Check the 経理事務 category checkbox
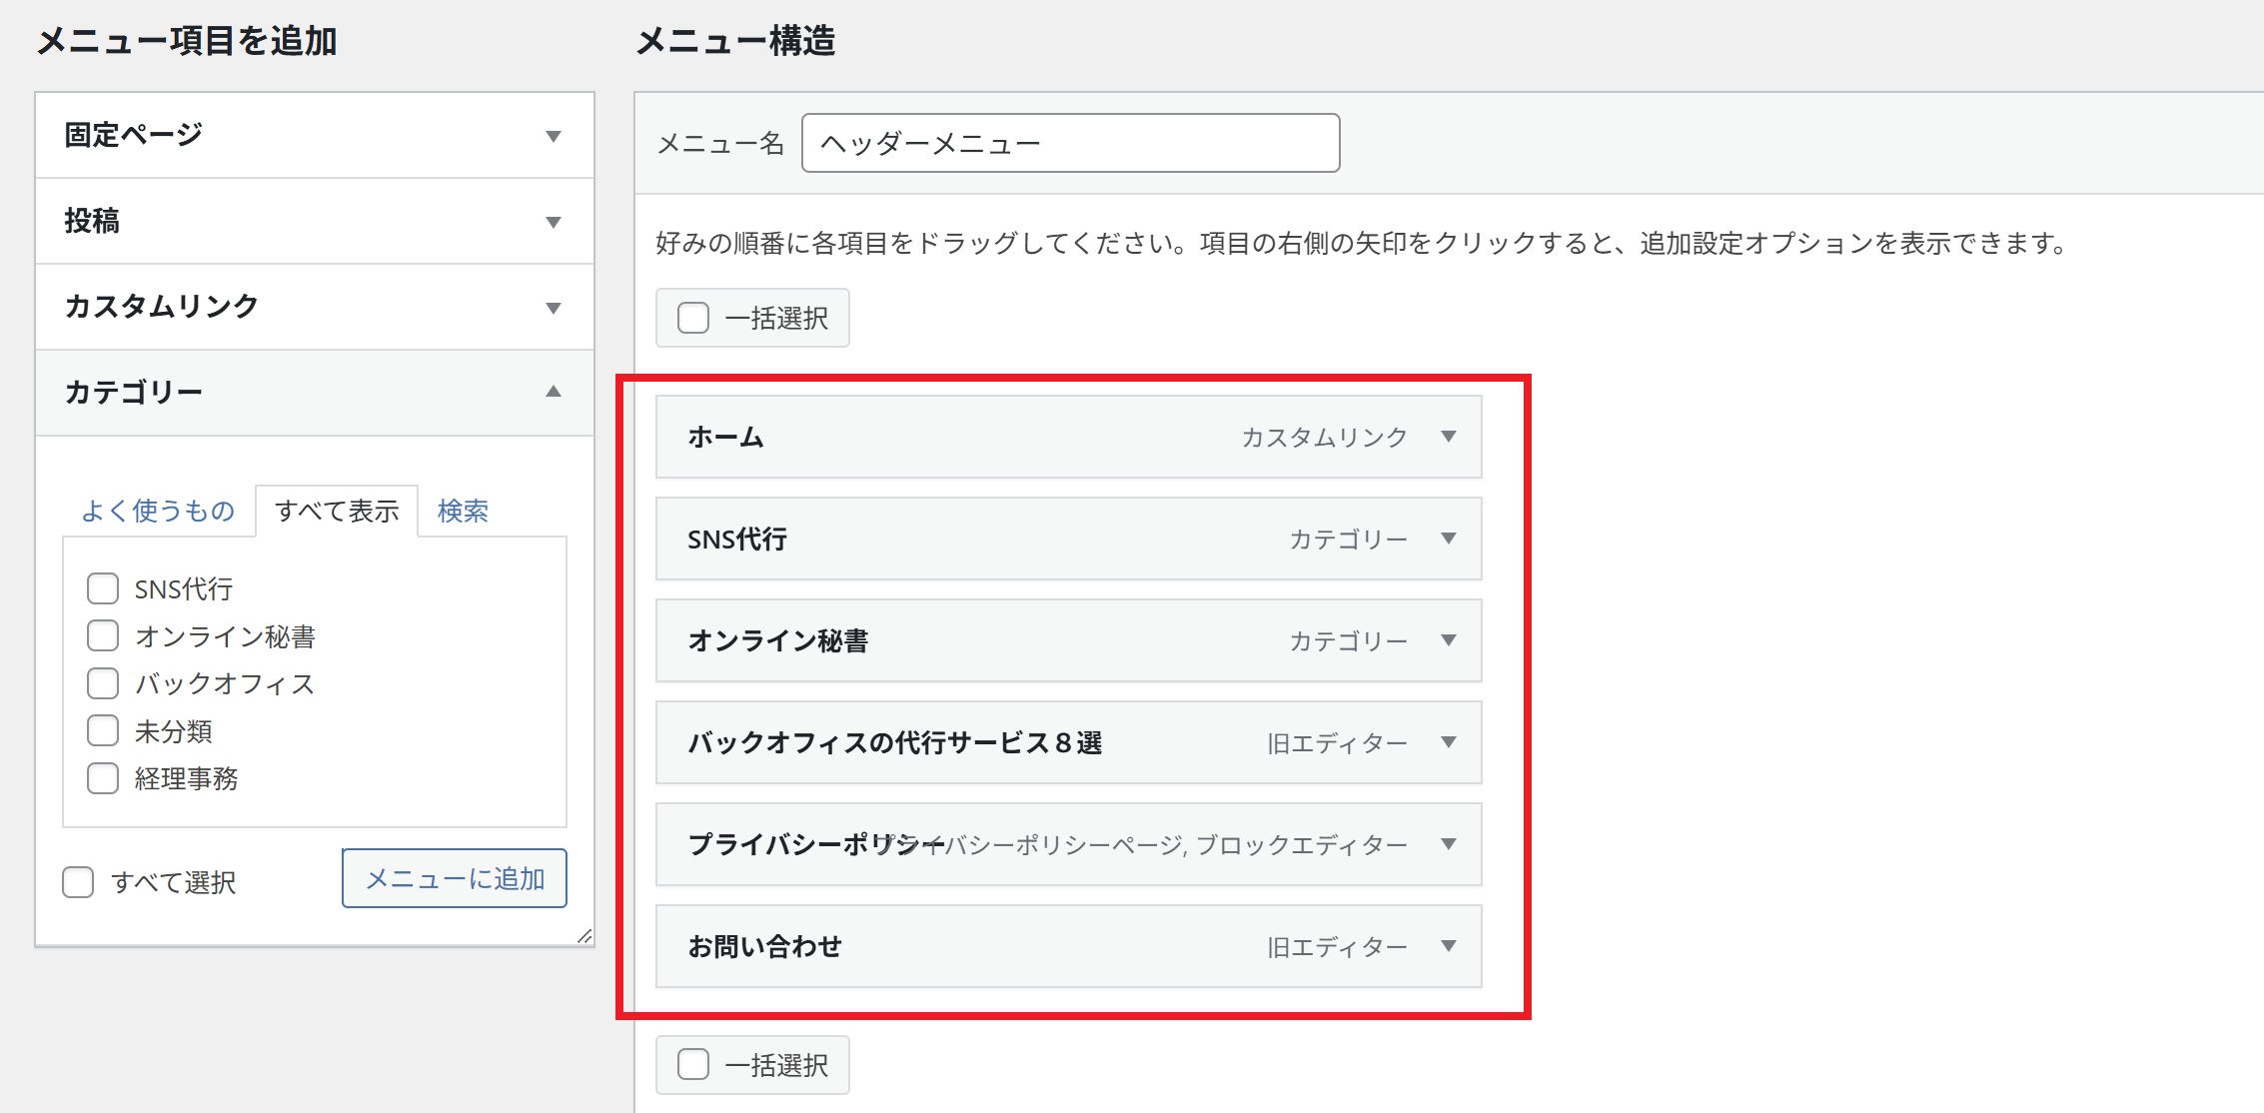This screenshot has width=2264, height=1113. point(103,778)
